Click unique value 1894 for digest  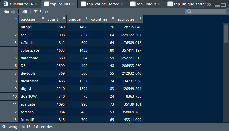click(83, 89)
